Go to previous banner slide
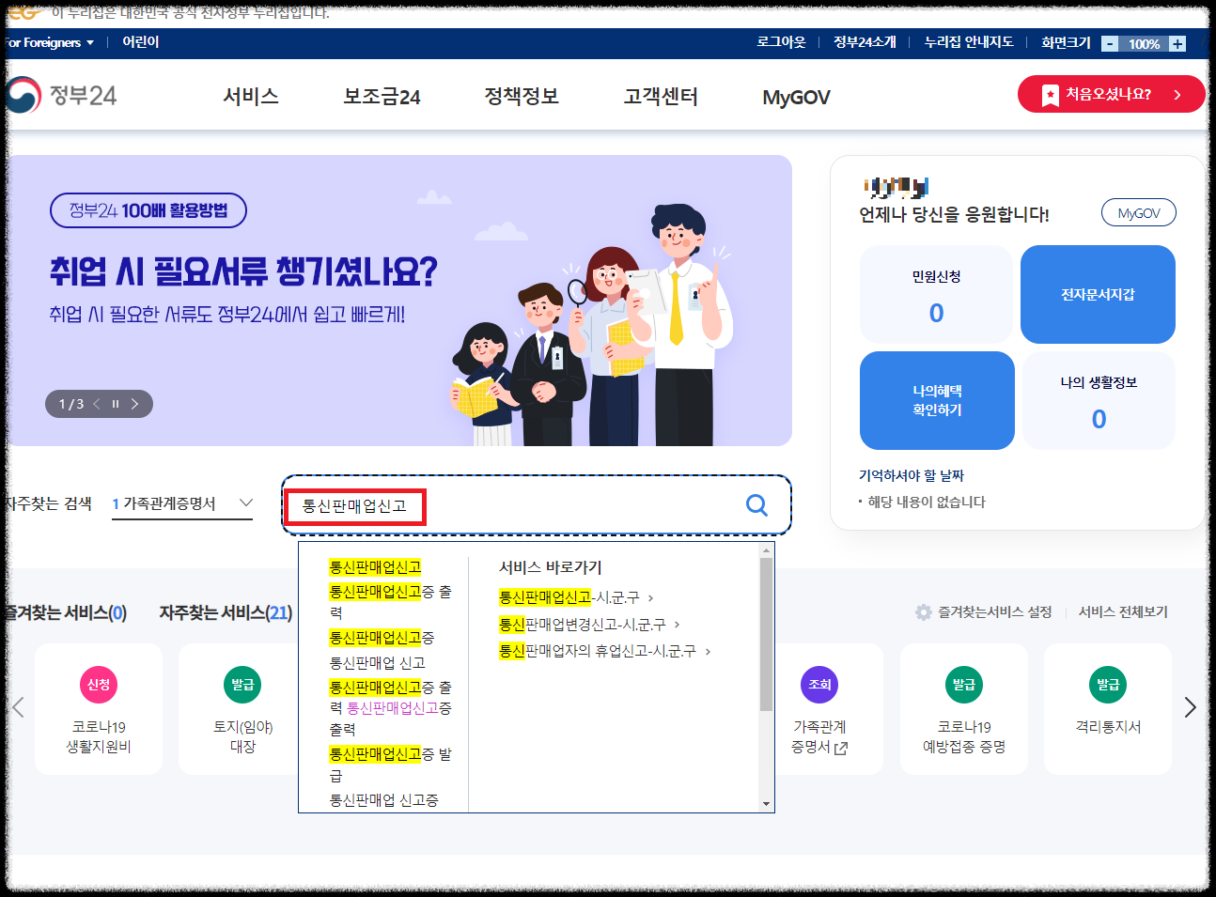The width and height of the screenshot is (1216, 897). pos(96,404)
